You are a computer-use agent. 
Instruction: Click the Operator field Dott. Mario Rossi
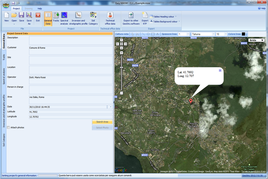point(71,80)
